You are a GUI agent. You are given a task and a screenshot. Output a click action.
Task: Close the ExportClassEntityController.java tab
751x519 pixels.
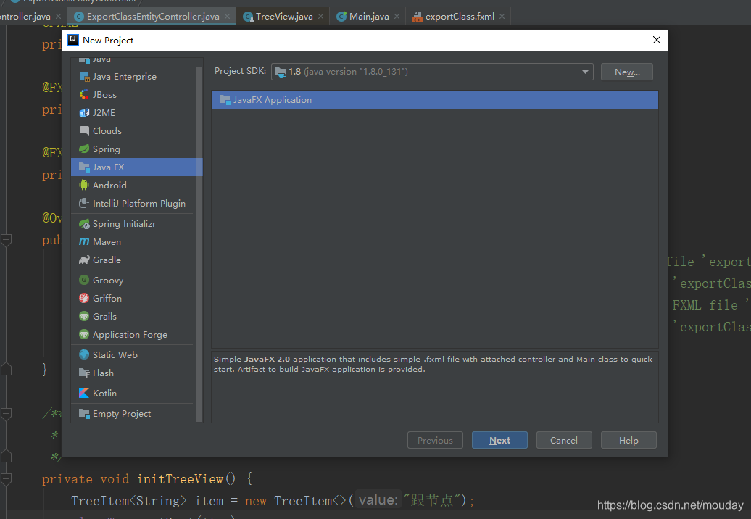227,17
